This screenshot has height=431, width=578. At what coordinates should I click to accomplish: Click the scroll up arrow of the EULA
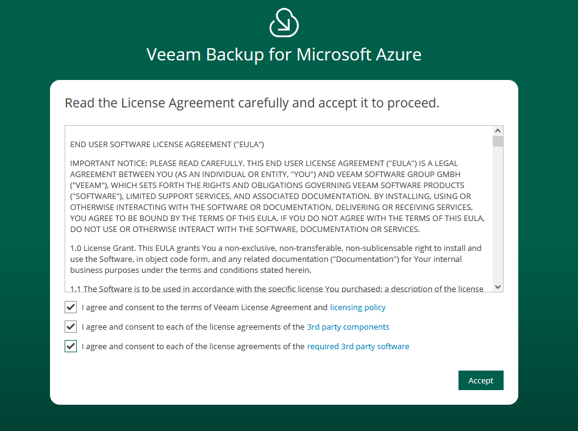point(498,131)
